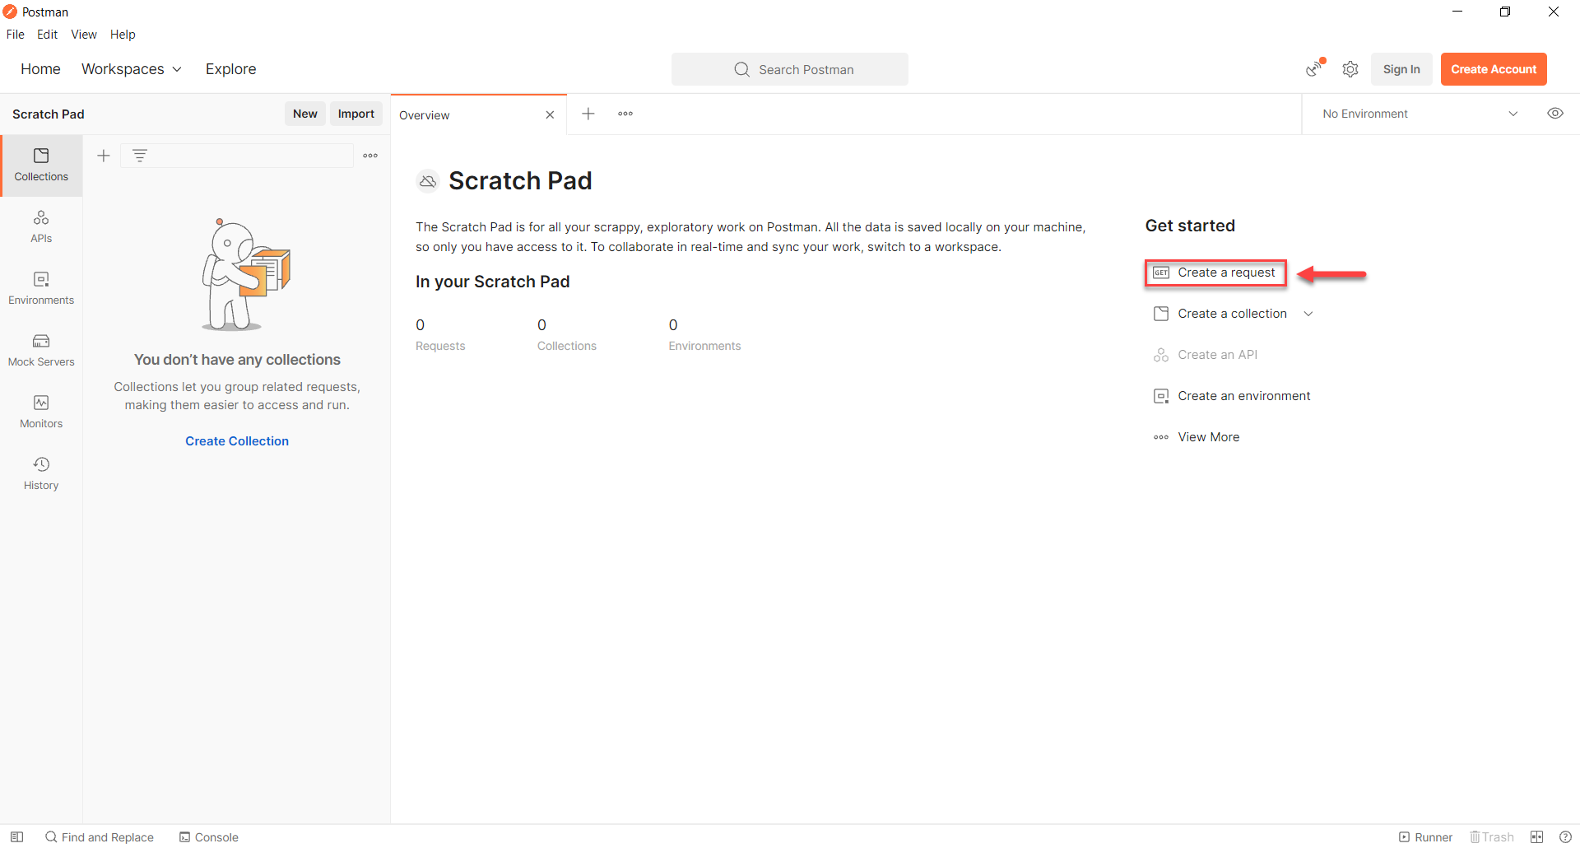Click the two-pane view layout icon
The image size is (1580, 848).
1536,836
